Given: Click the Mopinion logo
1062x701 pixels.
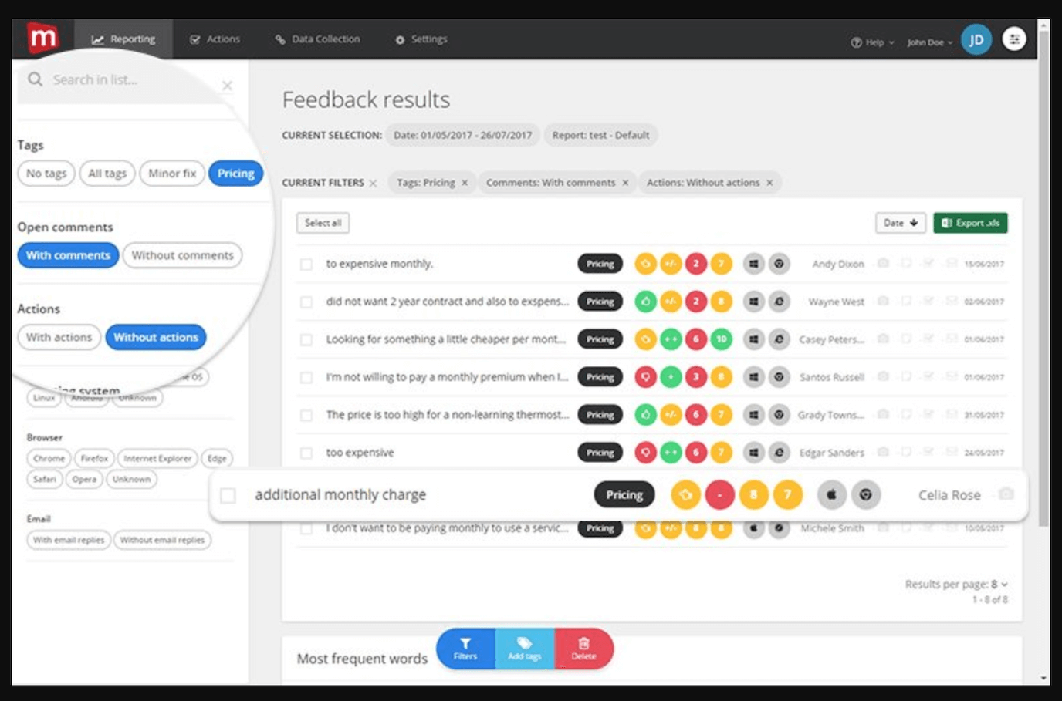Looking at the screenshot, I should pos(42,38).
